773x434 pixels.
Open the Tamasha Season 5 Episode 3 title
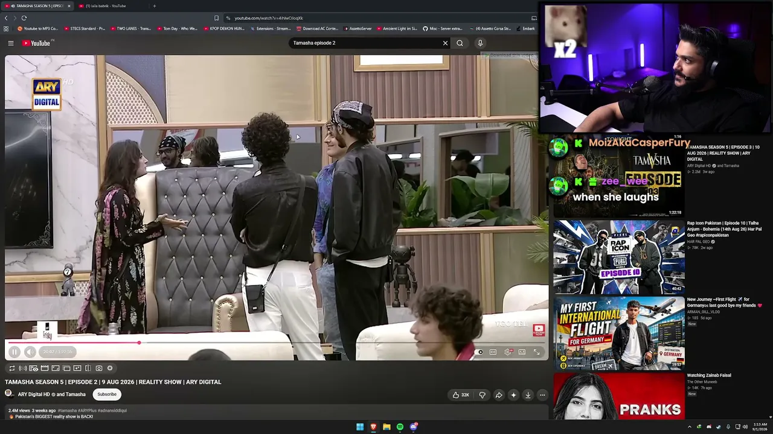point(723,153)
